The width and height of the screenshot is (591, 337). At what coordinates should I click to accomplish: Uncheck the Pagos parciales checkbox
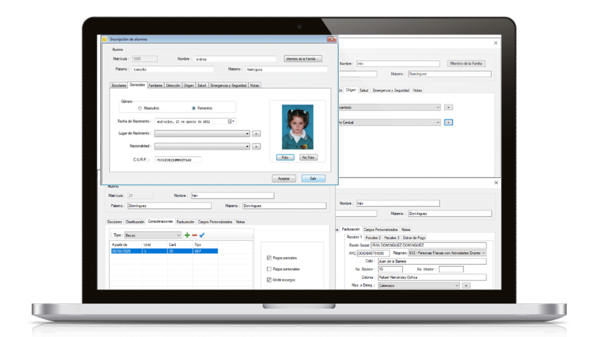tap(270, 258)
